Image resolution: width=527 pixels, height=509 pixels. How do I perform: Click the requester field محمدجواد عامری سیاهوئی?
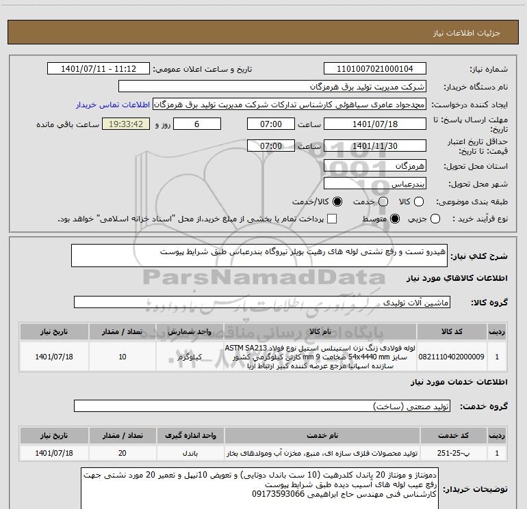[290, 105]
